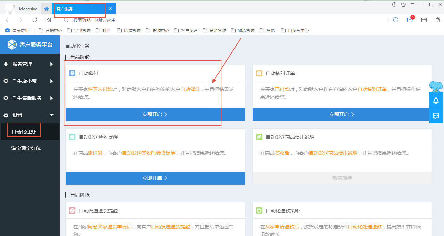Click 立即开启 under 自动催付
This screenshot has width=444, height=236.
pos(155,114)
